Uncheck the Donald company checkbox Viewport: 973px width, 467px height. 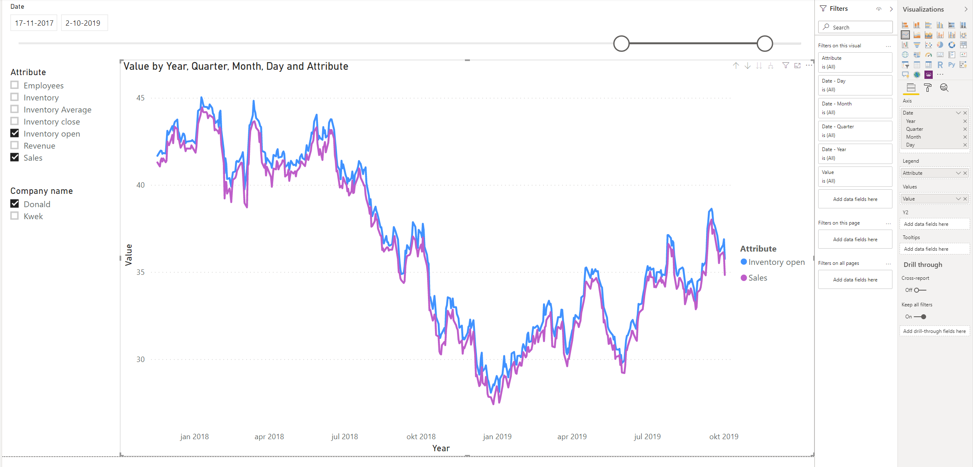15,204
